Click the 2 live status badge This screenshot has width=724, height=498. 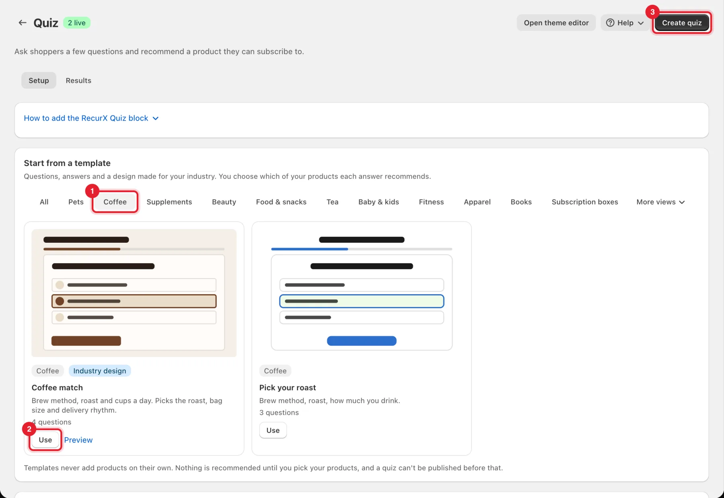77,23
